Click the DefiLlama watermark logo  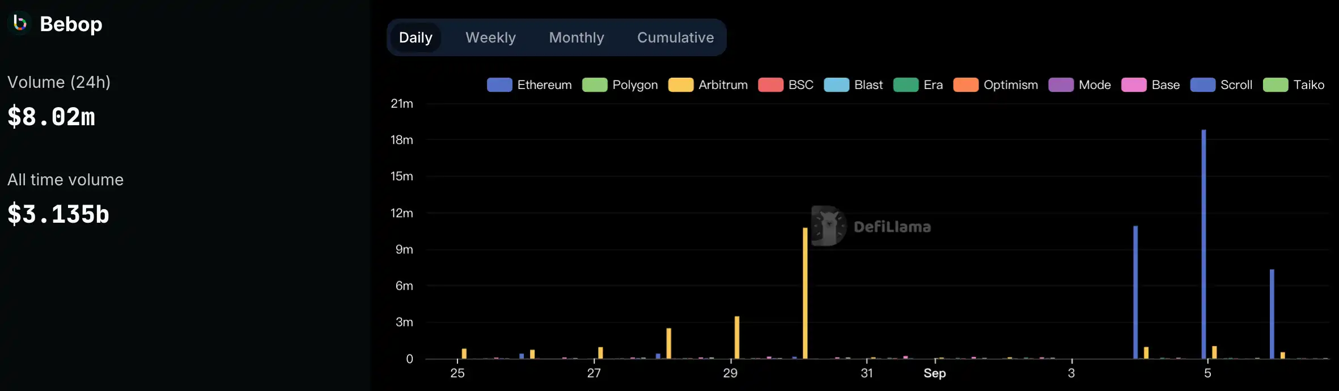(x=829, y=226)
